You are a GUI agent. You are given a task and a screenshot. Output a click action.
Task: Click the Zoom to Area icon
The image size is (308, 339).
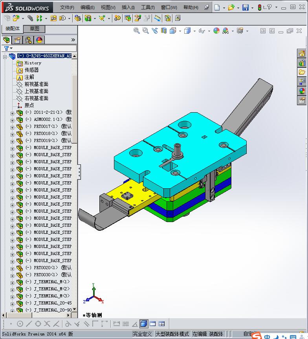[x=146, y=31]
